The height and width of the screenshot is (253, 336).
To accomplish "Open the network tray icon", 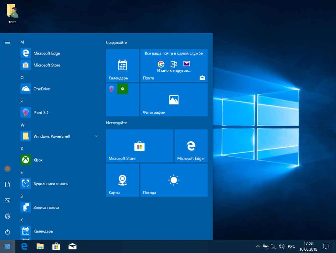I will pyautogui.click(x=274, y=246).
